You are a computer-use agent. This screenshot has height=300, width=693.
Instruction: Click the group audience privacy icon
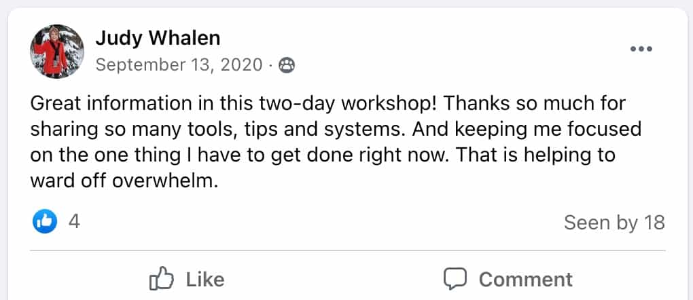287,65
